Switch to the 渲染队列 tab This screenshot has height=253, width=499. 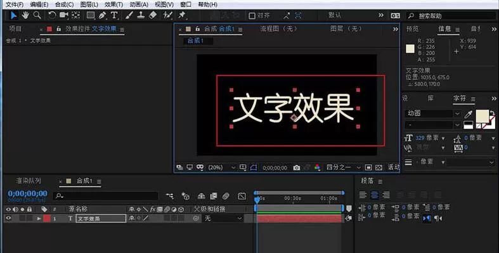click(x=29, y=181)
